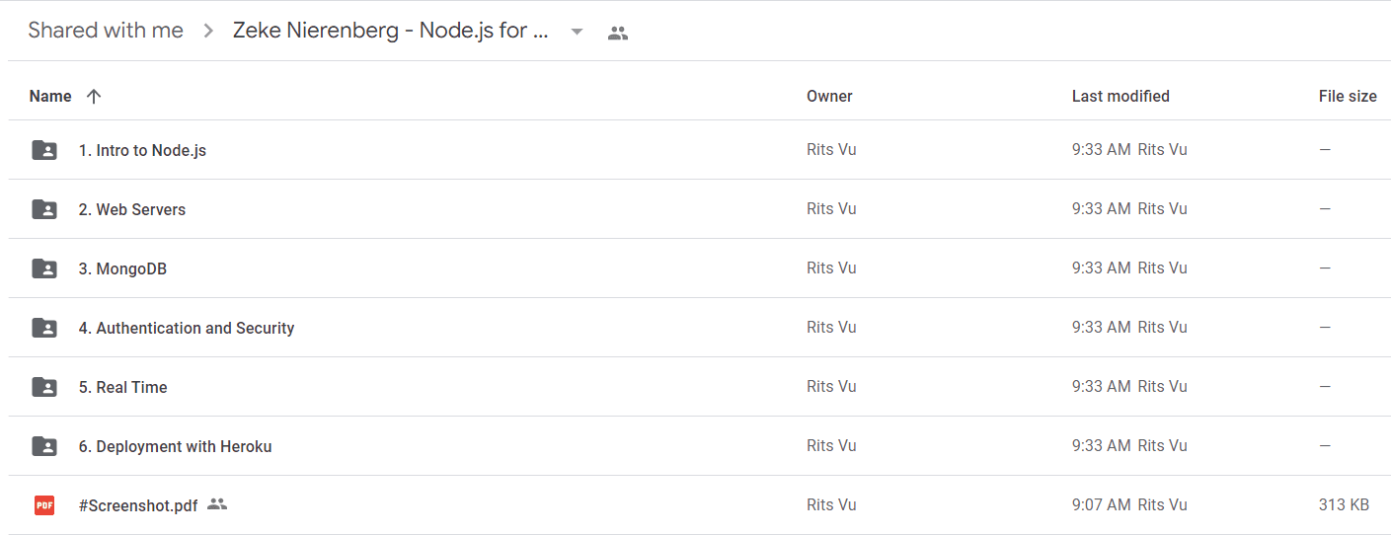Click the Last modified column header

pos(1121,96)
